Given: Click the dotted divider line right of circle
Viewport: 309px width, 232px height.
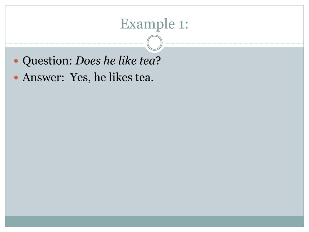Looking at the screenshot, I should (x=234, y=43).
